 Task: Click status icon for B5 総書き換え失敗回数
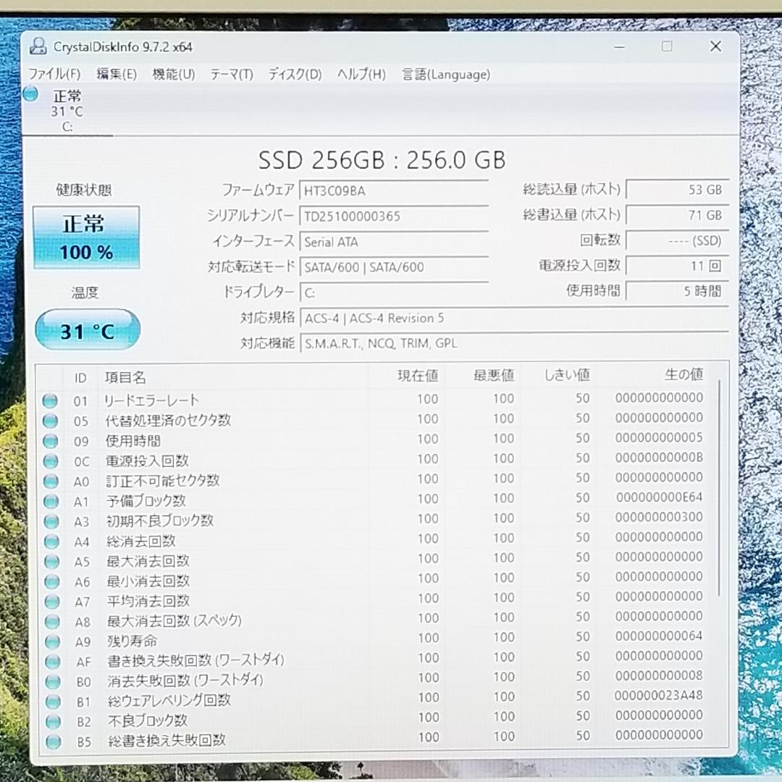click(54, 741)
